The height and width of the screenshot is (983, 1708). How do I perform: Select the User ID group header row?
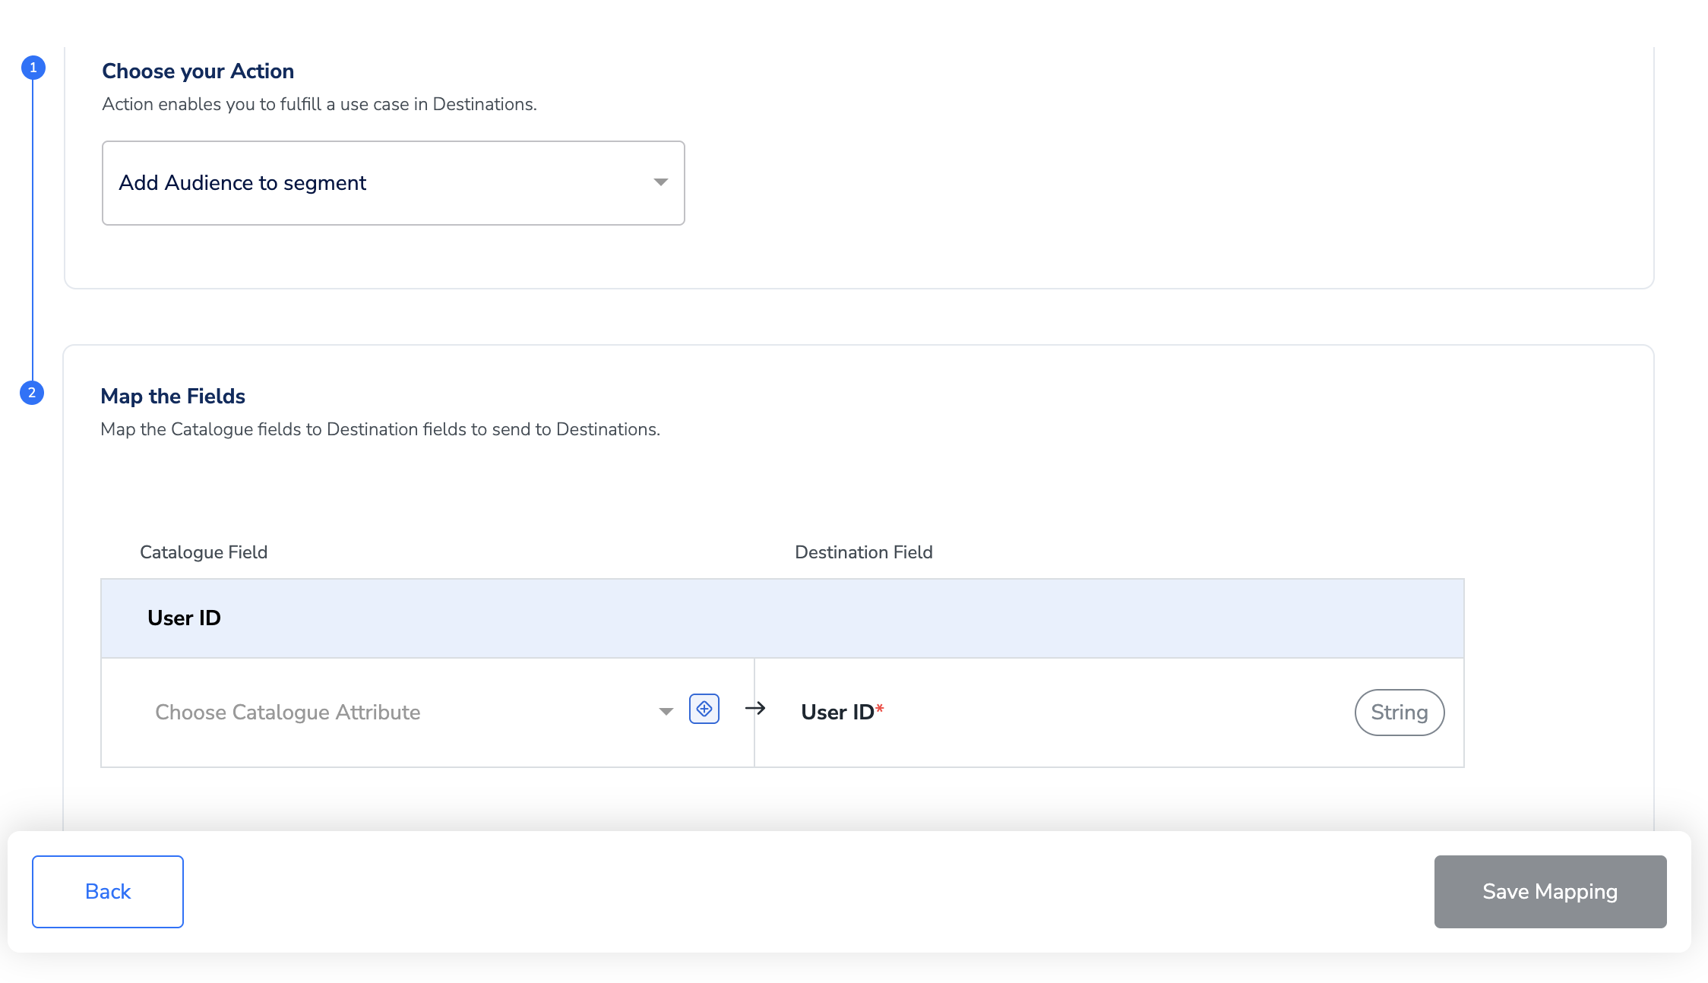[x=782, y=618]
